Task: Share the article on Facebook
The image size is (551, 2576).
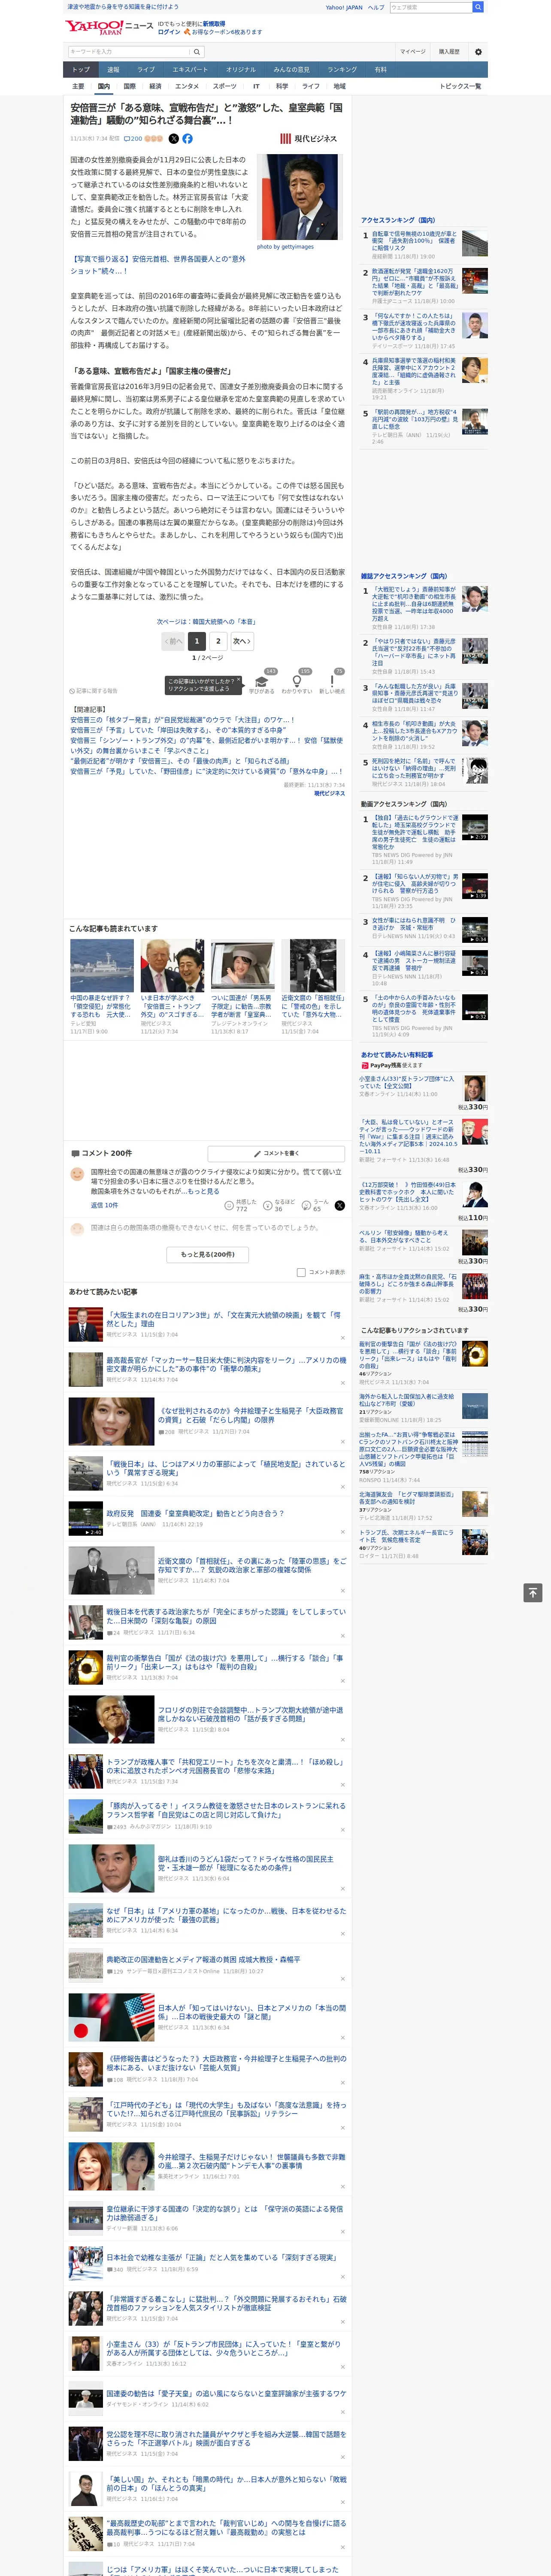Action: [187, 139]
